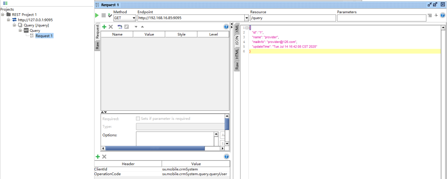Image resolution: width=447 pixels, height=179 pixels.
Task: Click the clear parameter values icon
Action: point(127,26)
